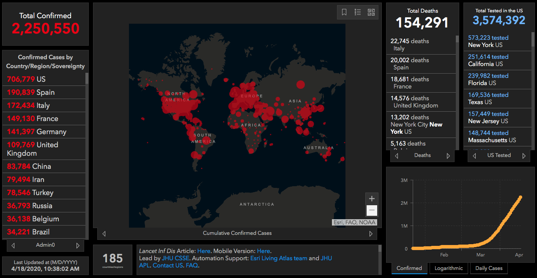Screen dimensions: 537x278
Task: Switch to the Daily Cases tab
Action: pyautogui.click(x=489, y=268)
